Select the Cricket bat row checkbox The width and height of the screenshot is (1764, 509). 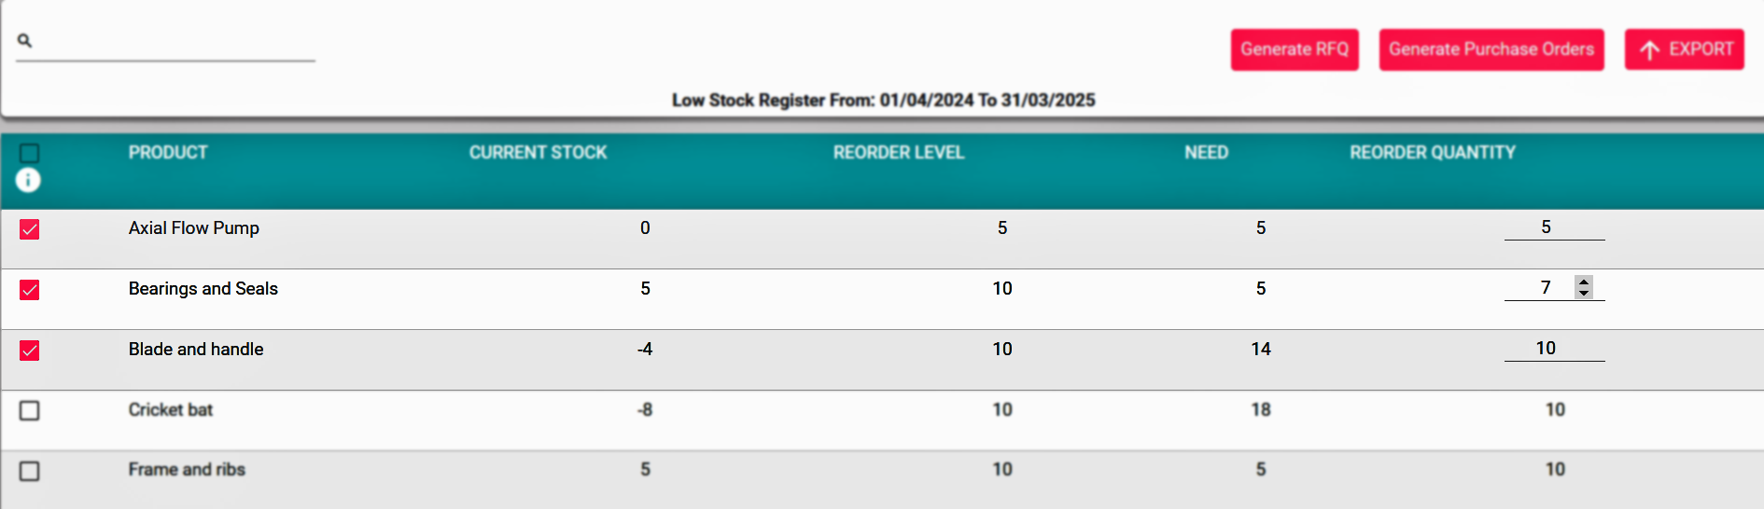[30, 411]
